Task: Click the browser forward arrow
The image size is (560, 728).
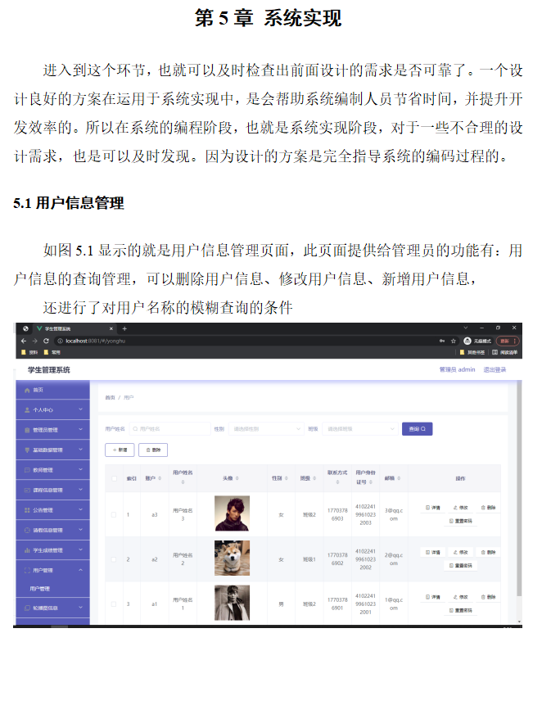Action: pos(35,341)
